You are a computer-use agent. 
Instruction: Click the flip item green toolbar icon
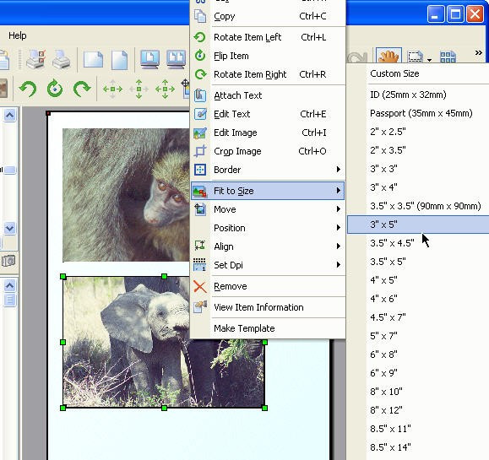coord(55,89)
